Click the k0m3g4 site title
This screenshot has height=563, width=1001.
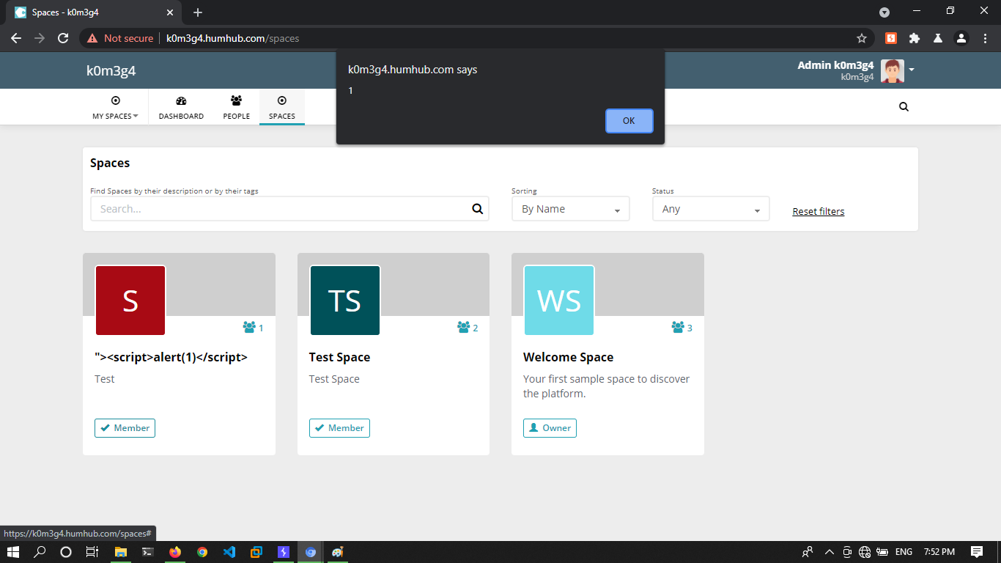(x=111, y=71)
